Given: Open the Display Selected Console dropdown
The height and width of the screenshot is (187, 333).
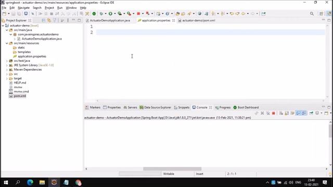Looking at the screenshot, I should 322,113.
